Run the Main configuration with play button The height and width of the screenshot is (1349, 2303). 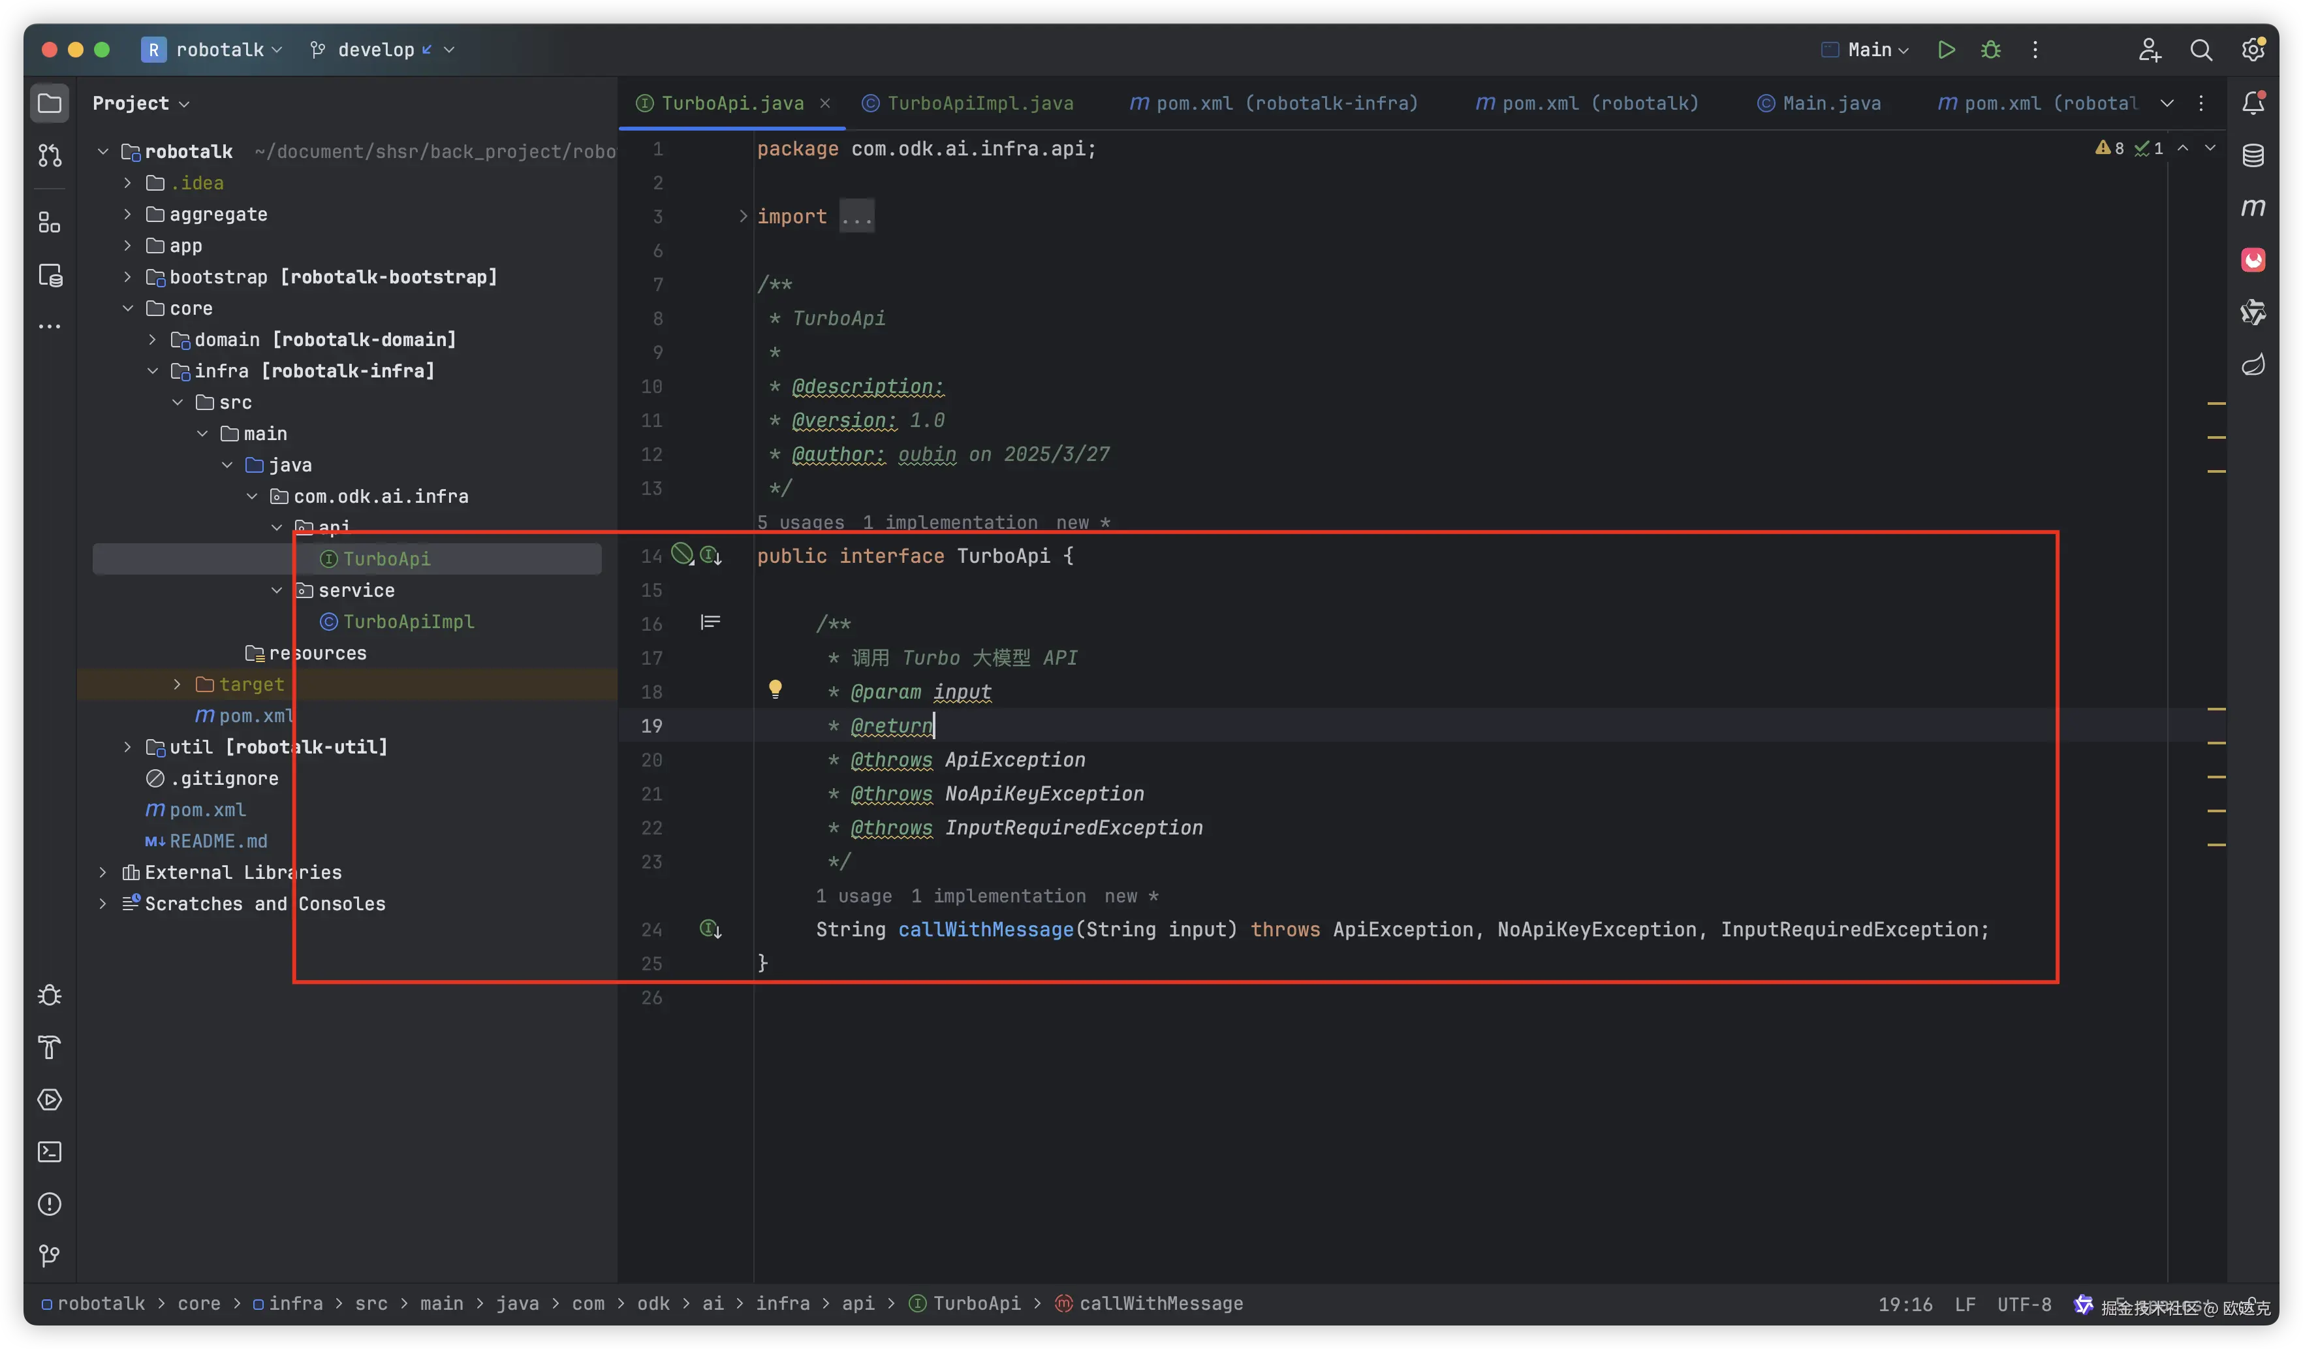1946,50
